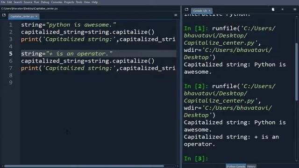This screenshot has width=299, height=168.
Task: Switch to the IPython Console bottom tab
Action: click(x=236, y=166)
